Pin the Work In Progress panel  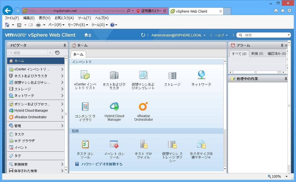click(286, 79)
